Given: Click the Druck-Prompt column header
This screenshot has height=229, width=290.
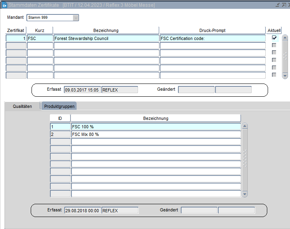Looking at the screenshot, I should [x=212, y=30].
